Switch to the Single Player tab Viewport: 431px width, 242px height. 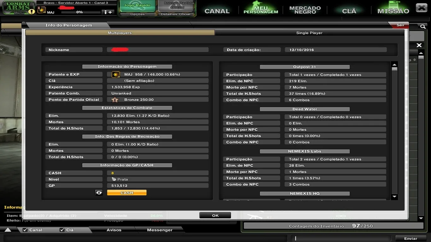coord(309,33)
